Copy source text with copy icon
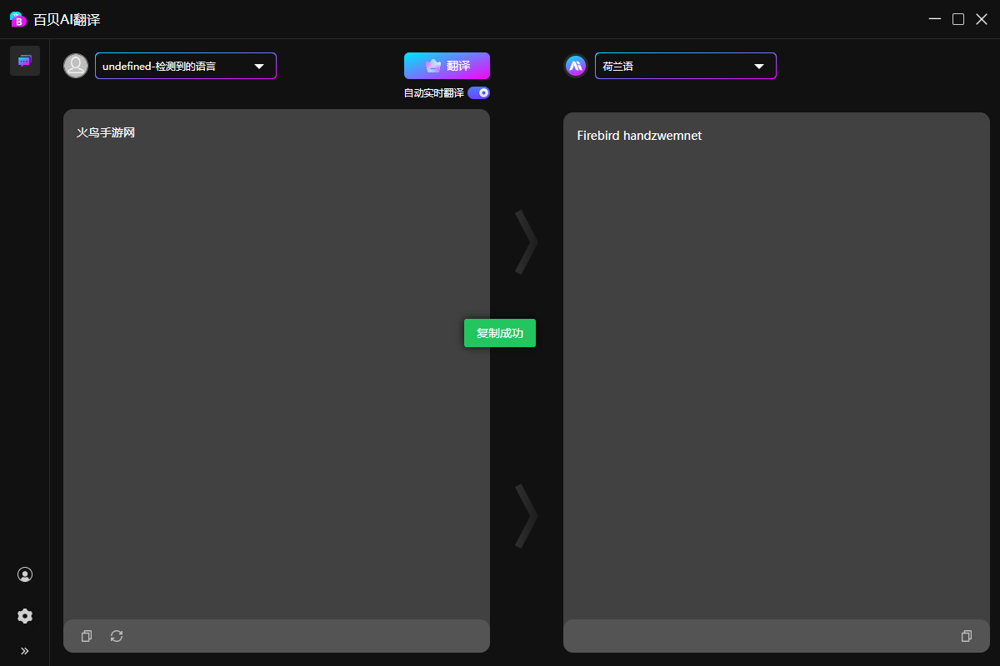The width and height of the screenshot is (1000, 666). coord(87,636)
